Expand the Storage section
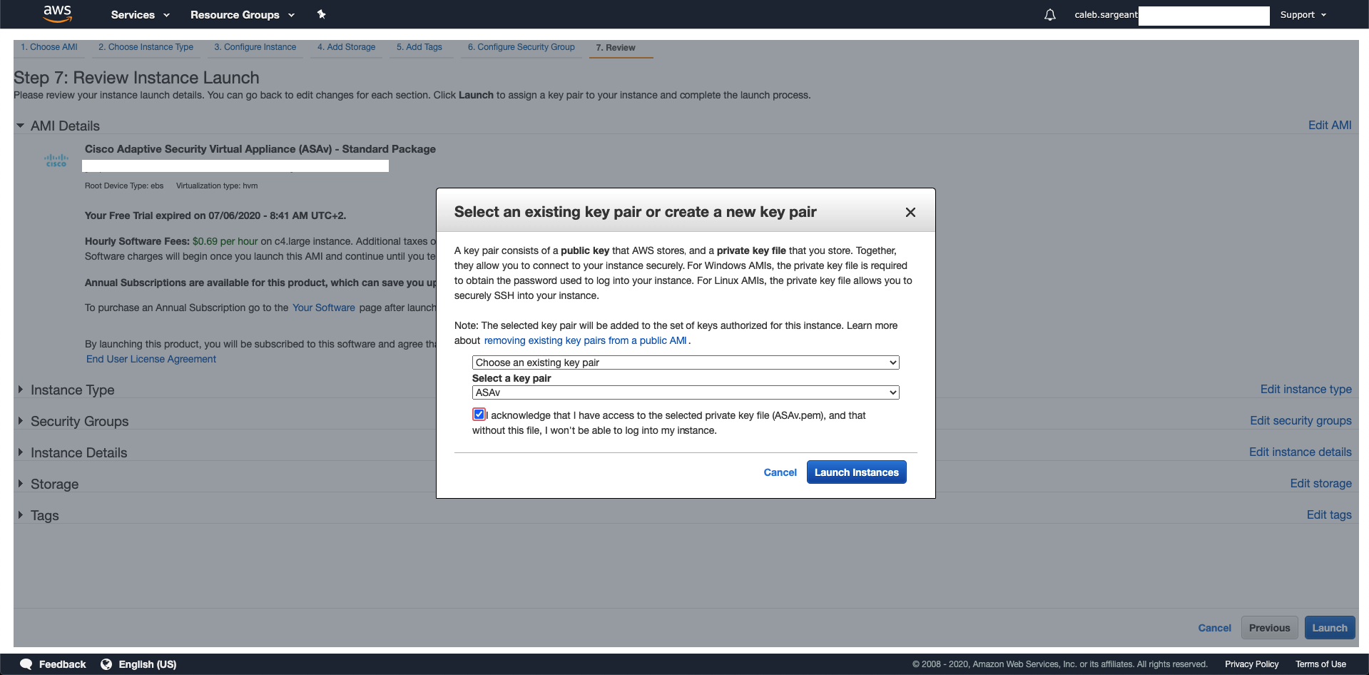 (20, 484)
